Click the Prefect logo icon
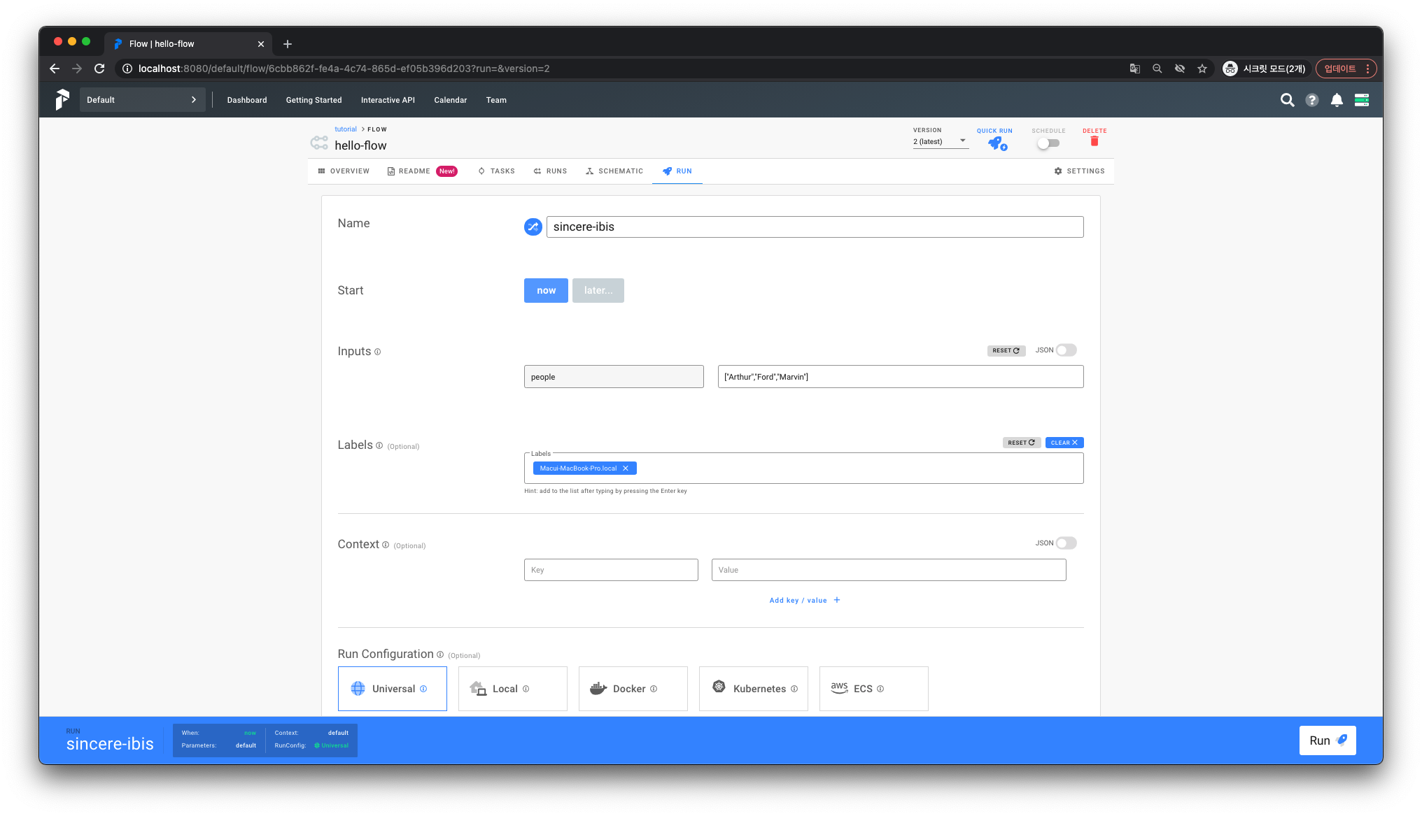 [62, 100]
